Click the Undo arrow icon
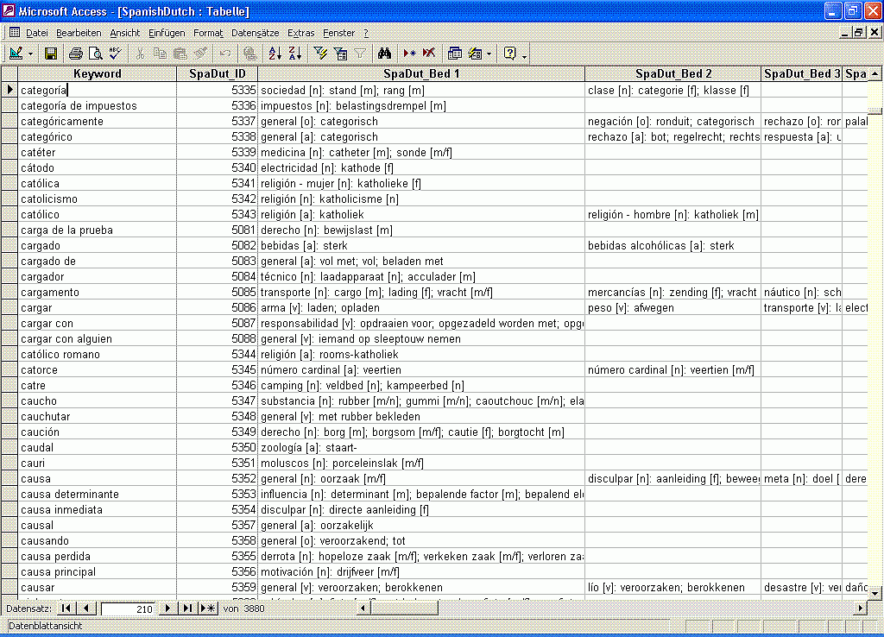The image size is (884, 637). coord(225,54)
